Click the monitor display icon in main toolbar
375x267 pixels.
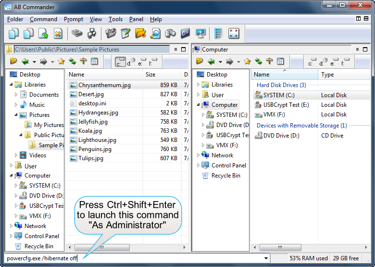200,33
